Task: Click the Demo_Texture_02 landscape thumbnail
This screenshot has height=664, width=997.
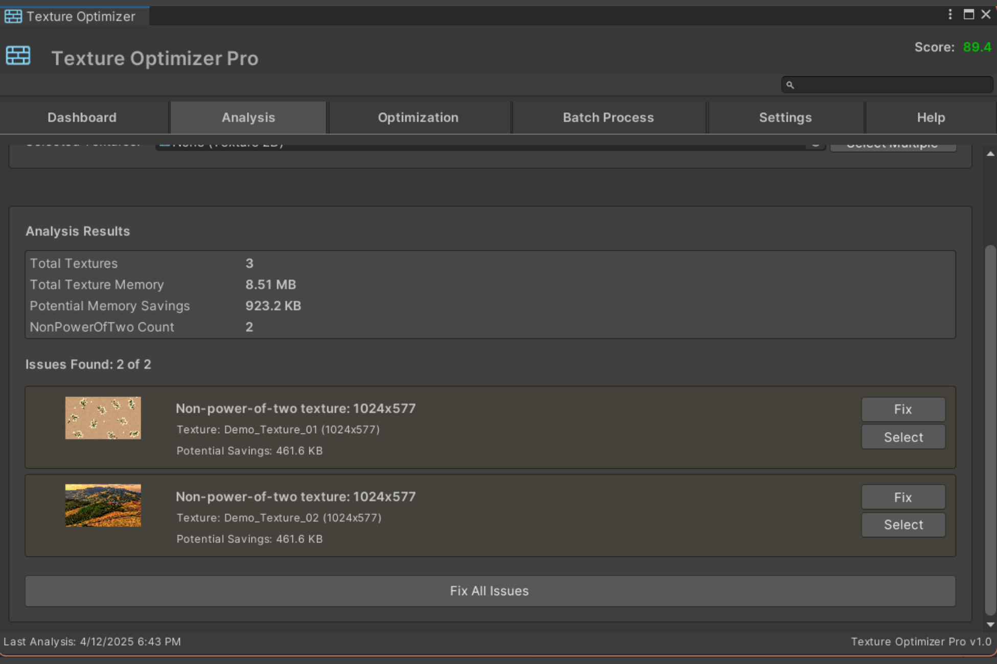Action: (103, 506)
